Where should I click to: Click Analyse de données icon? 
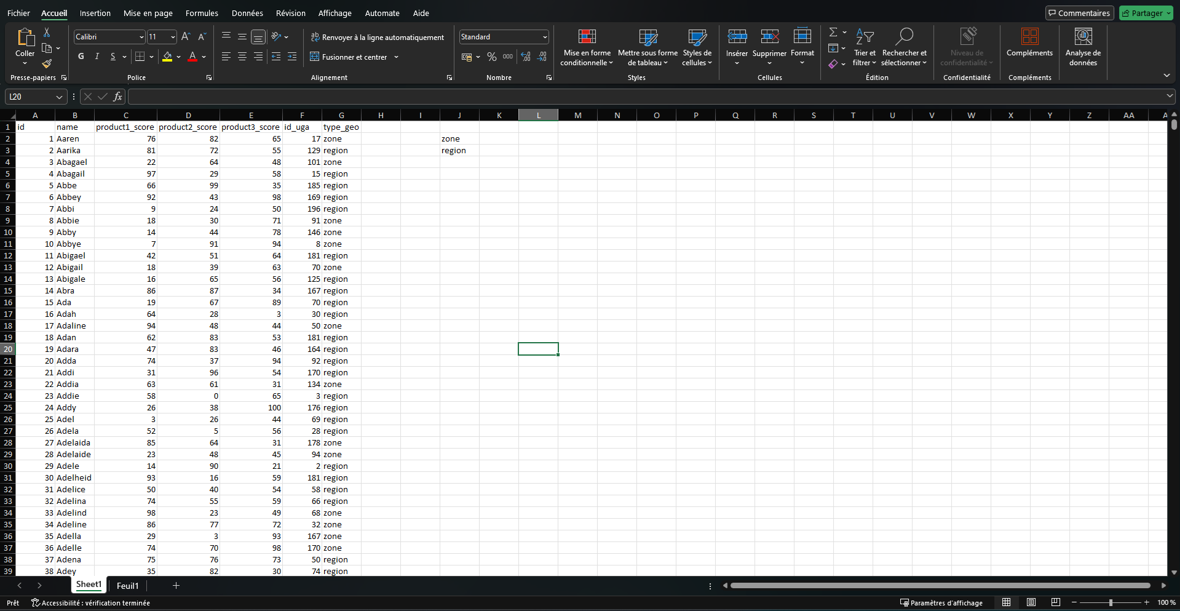[1083, 37]
